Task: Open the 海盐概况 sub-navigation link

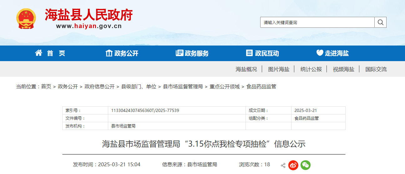Action: point(246,69)
